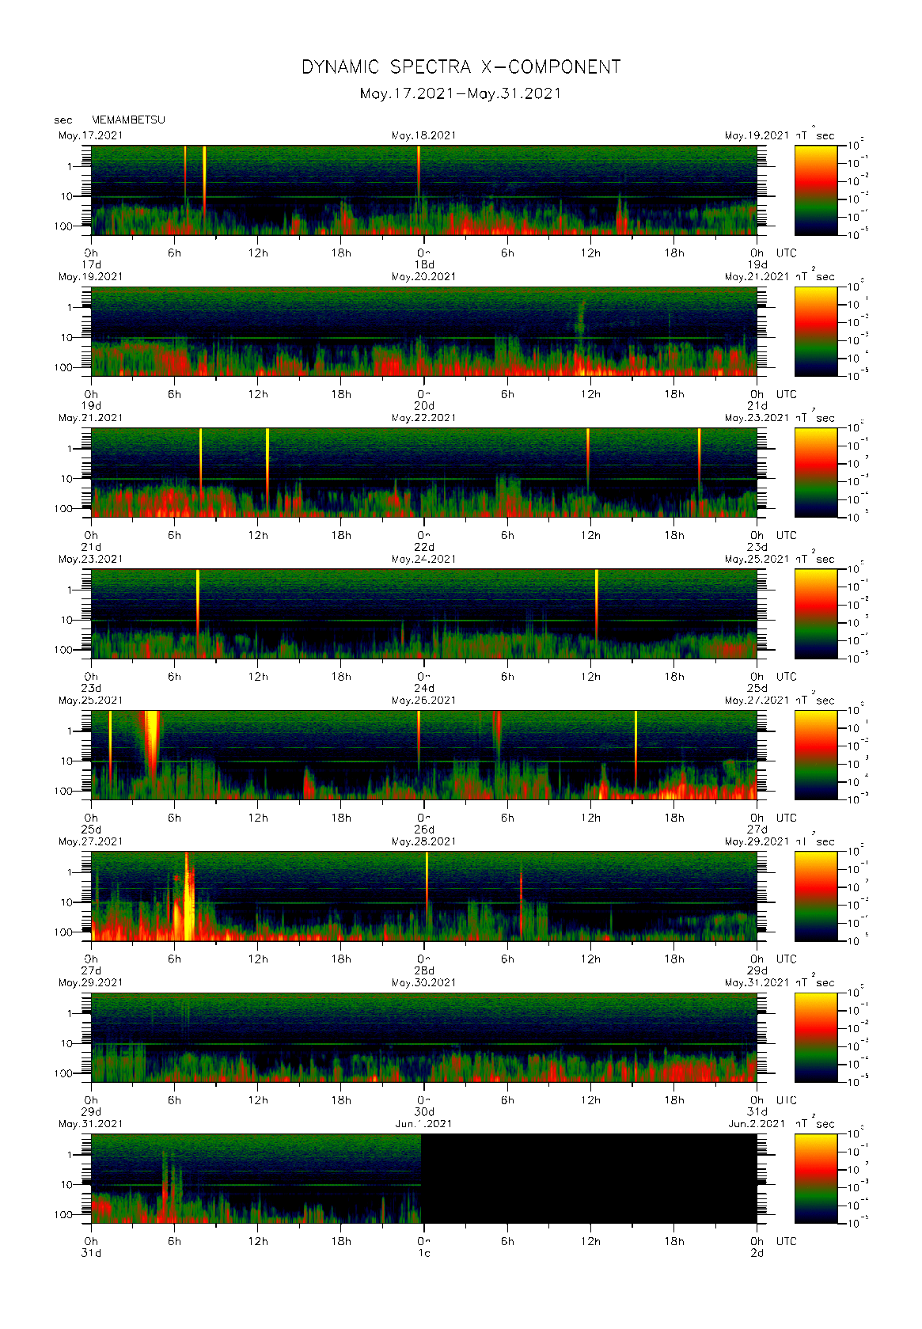Select the May 19–20 spectrogram panel
This screenshot has width=922, height=1329.
[x=424, y=331]
